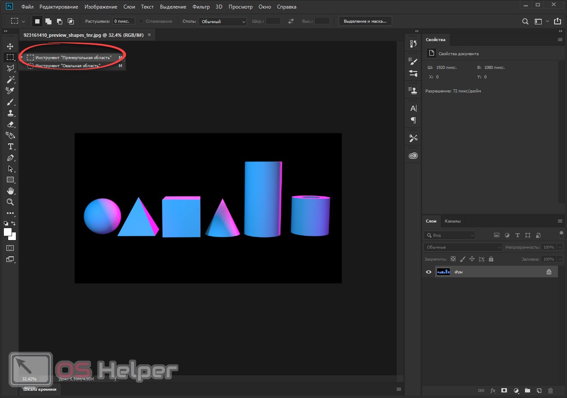Open the Файл menu
567x398 pixels.
[27, 7]
